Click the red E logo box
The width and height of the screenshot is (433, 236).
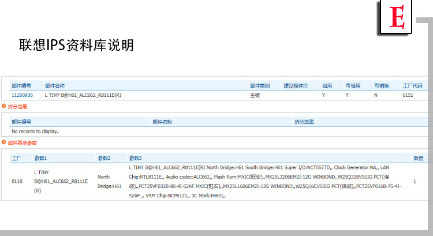(x=397, y=17)
